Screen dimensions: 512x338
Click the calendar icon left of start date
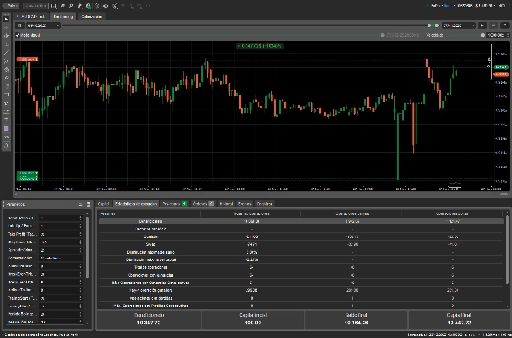tap(20, 26)
